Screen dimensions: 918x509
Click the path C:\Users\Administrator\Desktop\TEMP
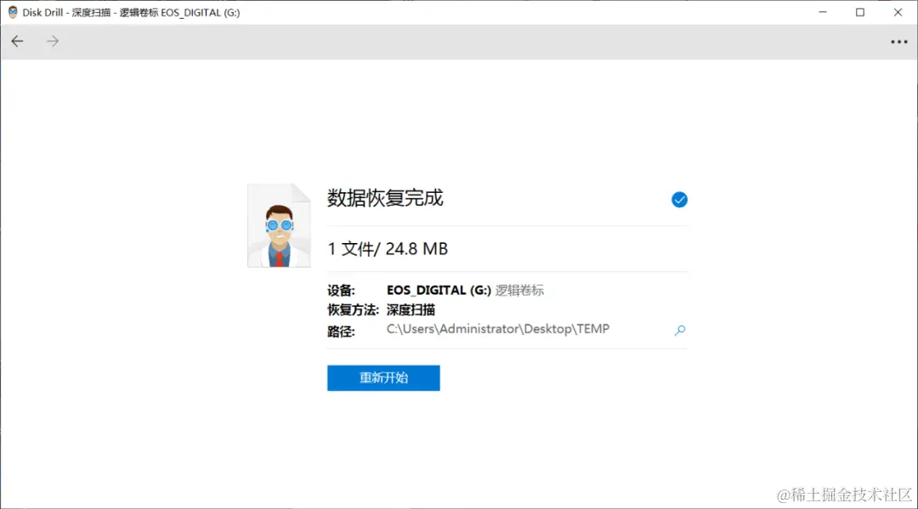497,329
